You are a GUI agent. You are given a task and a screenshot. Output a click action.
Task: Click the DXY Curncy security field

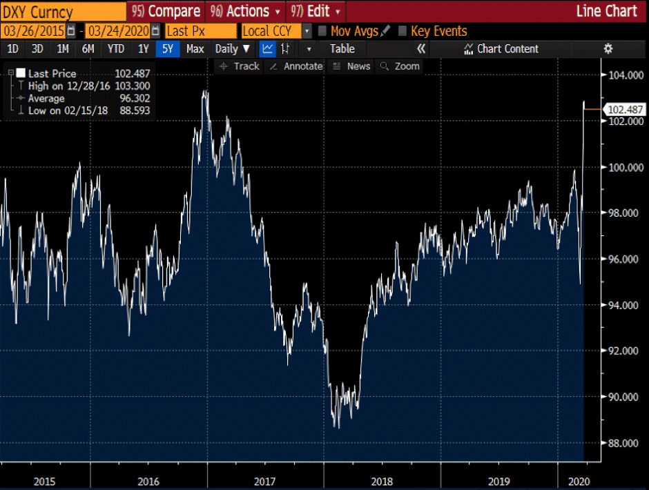coord(64,12)
